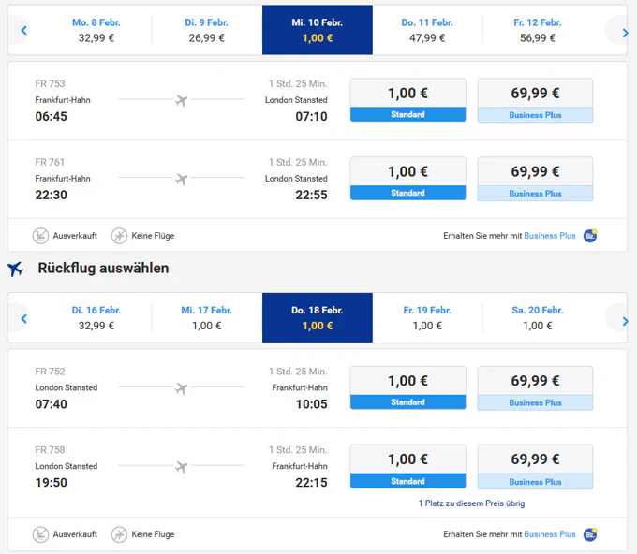The width and height of the screenshot is (637, 554).
Task: Click the previous dates arrow for outbound flights
Action: pos(23,31)
